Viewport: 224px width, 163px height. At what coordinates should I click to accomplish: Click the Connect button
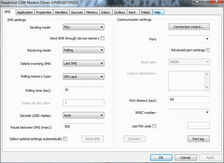pyautogui.click(x=134, y=139)
